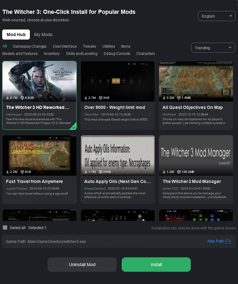The height and width of the screenshot is (284, 238).
Task: Select the All category filter
Action: [x=5, y=46]
